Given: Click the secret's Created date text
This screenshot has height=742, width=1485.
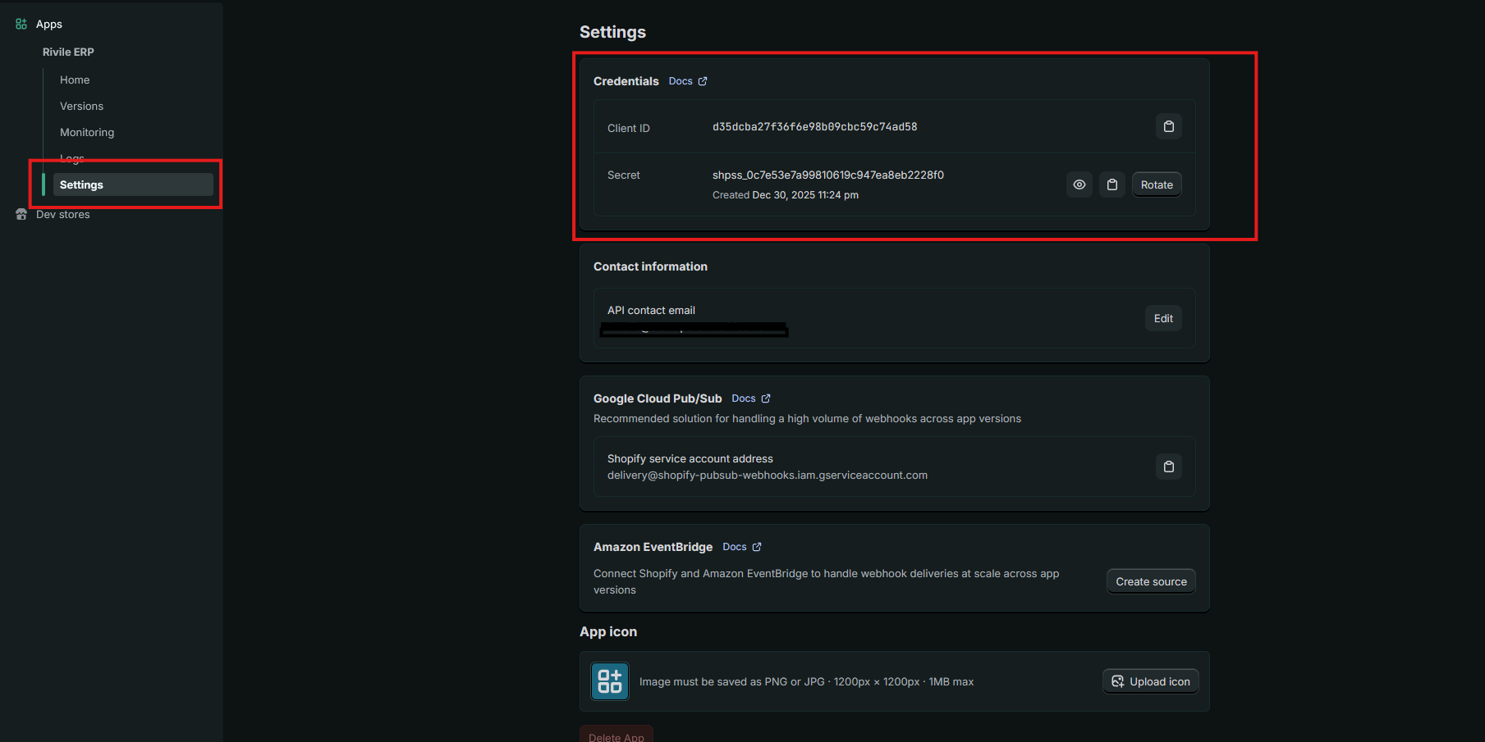Looking at the screenshot, I should click(x=786, y=195).
